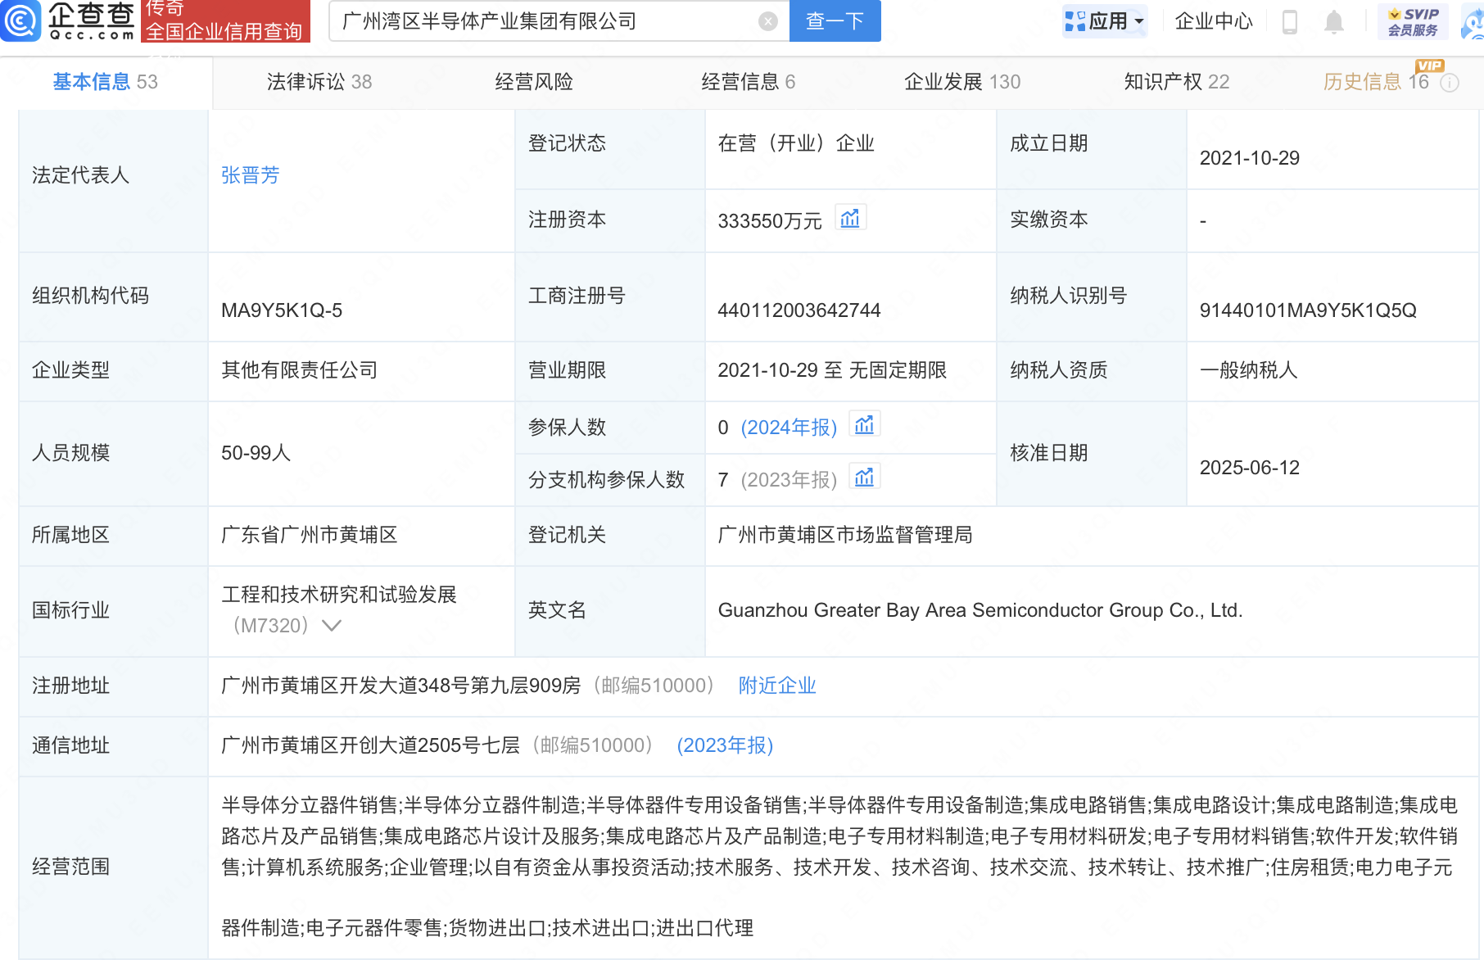The image size is (1484, 960).
Task: Select the 2023年报 label beside 分支机构参保人数
Action: click(789, 480)
